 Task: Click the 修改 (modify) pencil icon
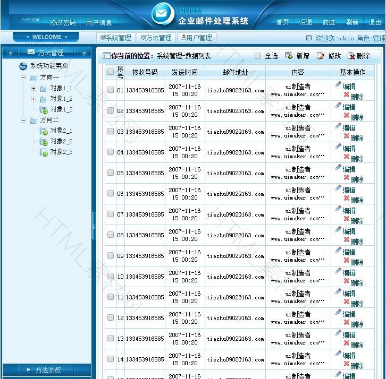321,56
